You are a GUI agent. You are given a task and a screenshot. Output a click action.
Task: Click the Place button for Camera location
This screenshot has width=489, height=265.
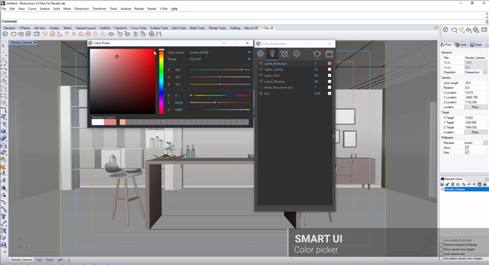click(x=475, y=107)
